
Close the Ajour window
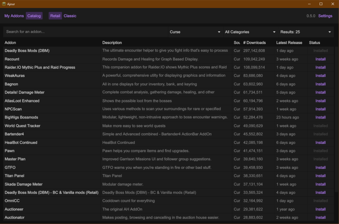[333, 4]
